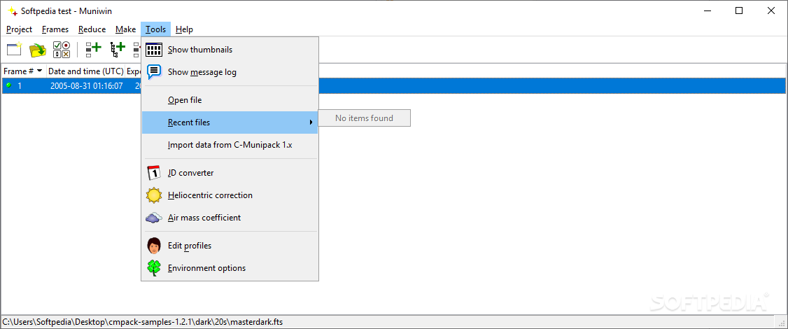Open the Reduce menu
This screenshot has width=788, height=329.
click(92, 29)
